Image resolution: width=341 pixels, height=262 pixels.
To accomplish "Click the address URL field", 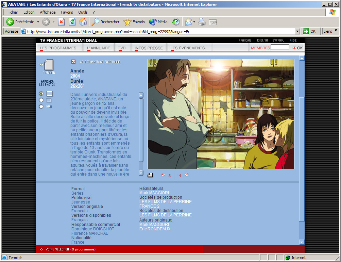I will click(160, 32).
